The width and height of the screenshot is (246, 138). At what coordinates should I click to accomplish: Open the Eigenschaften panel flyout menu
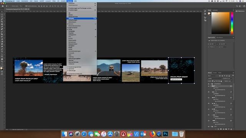[x=233, y=38]
